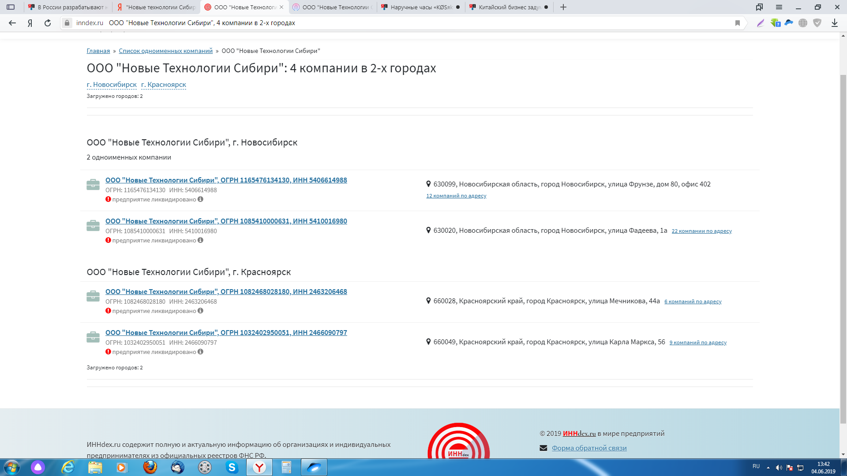
Task: Click info icon for ИНН 5410016980 company
Action: (x=200, y=240)
